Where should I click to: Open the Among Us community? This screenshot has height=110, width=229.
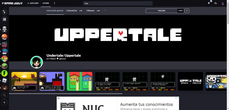click(4, 44)
